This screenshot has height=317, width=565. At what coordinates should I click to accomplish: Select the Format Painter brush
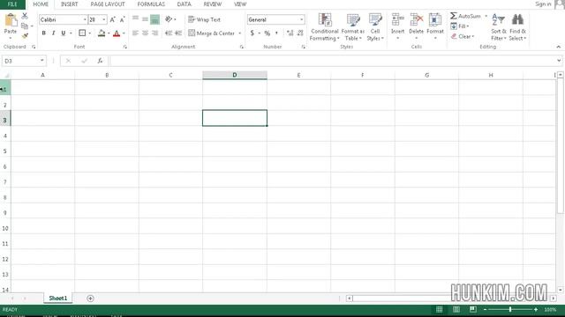25,35
